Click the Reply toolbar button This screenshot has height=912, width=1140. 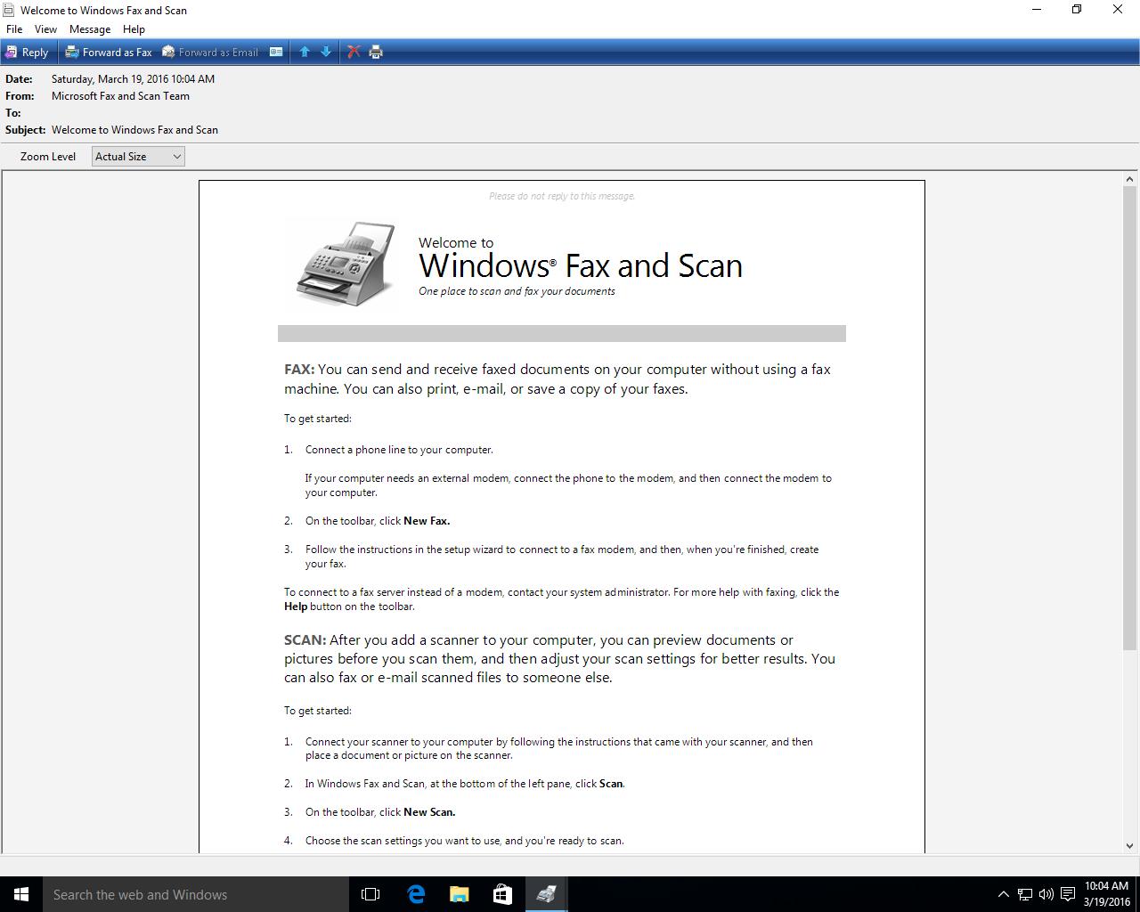pos(27,53)
